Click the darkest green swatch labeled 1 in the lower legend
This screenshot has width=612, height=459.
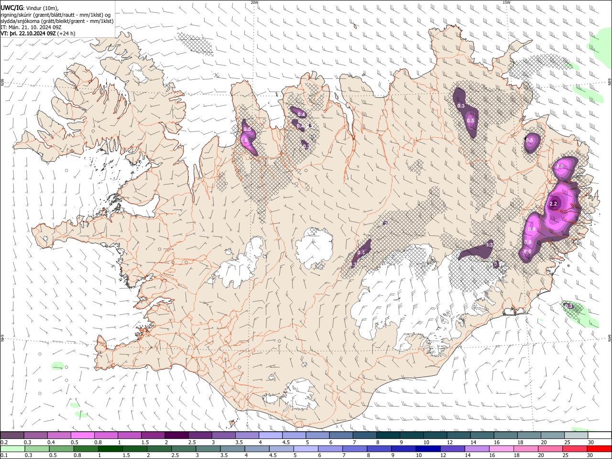pyautogui.click(x=110, y=448)
